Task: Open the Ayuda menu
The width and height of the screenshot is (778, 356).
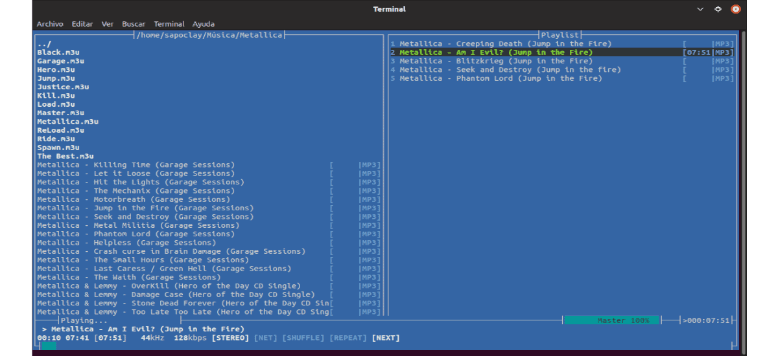Action: tap(204, 24)
